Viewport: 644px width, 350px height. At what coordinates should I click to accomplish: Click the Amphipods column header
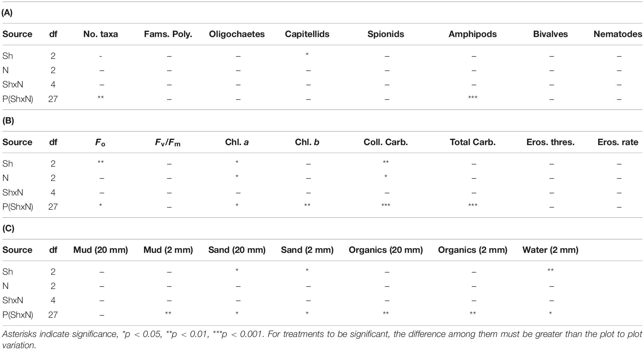[473, 34]
